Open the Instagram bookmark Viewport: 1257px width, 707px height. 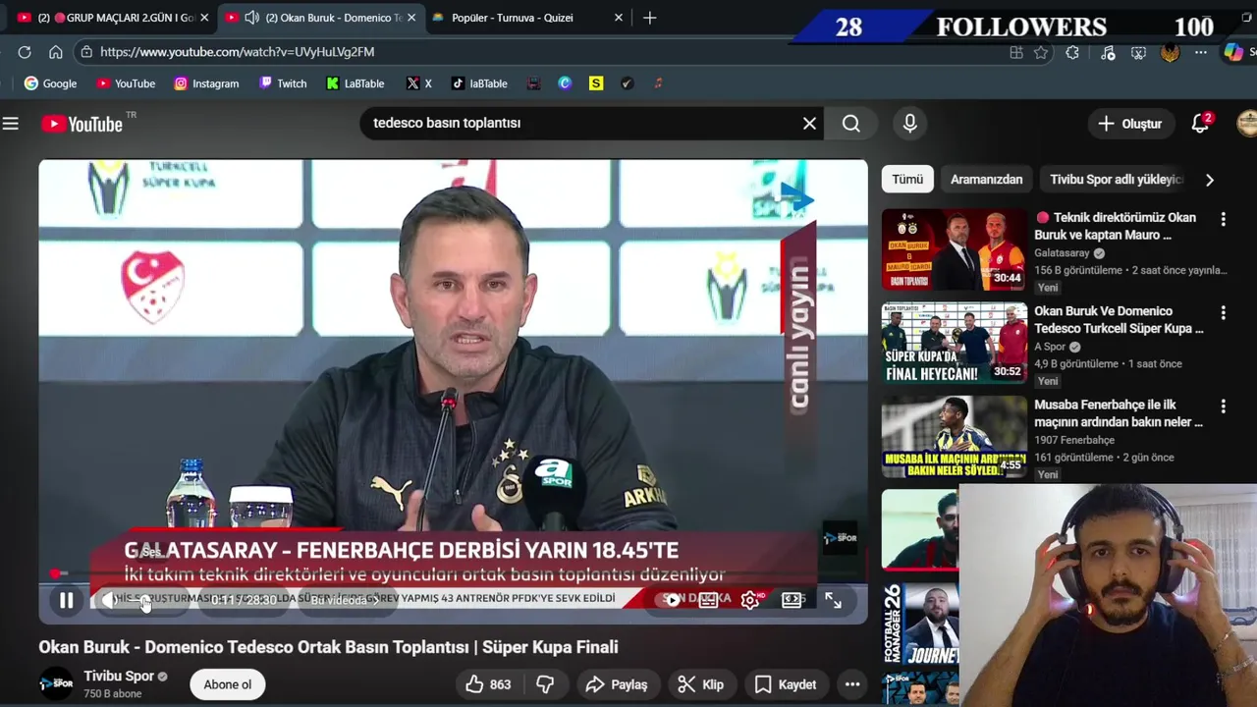[x=206, y=83]
